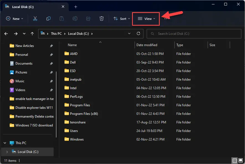Collapse the This PC tree node

click(5, 143)
